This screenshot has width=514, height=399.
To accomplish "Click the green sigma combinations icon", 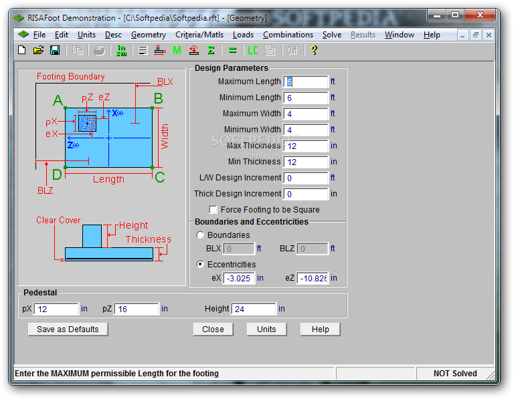I will point(211,50).
